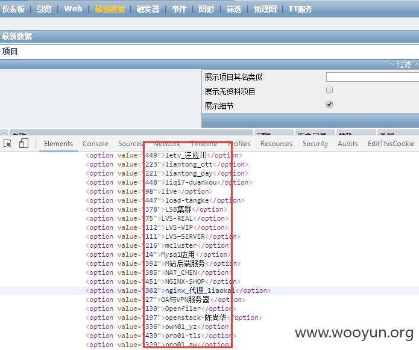The image size is (419, 350).
Task: Open the 触发器 menu item
Action: tap(148, 9)
